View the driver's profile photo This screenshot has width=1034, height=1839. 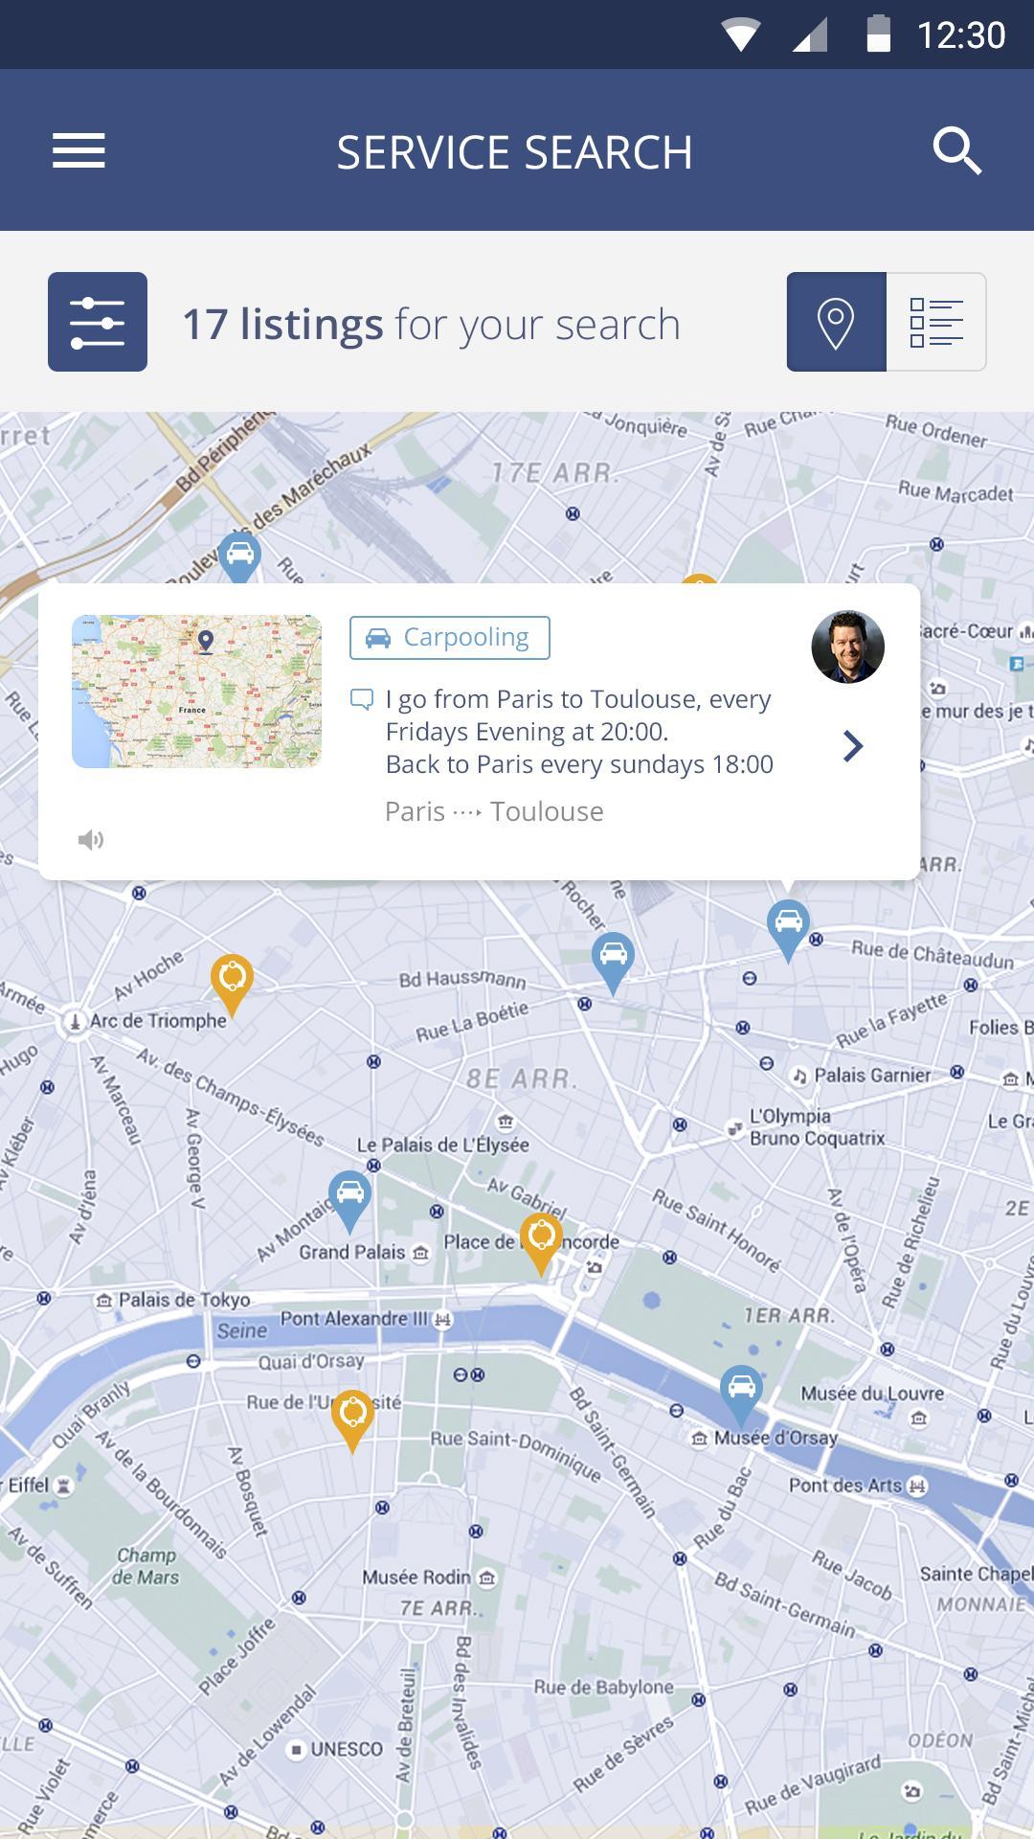tap(848, 647)
